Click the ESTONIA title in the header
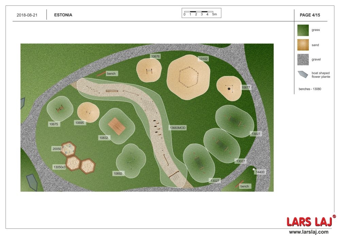This screenshot has width=340, height=240. (63, 15)
